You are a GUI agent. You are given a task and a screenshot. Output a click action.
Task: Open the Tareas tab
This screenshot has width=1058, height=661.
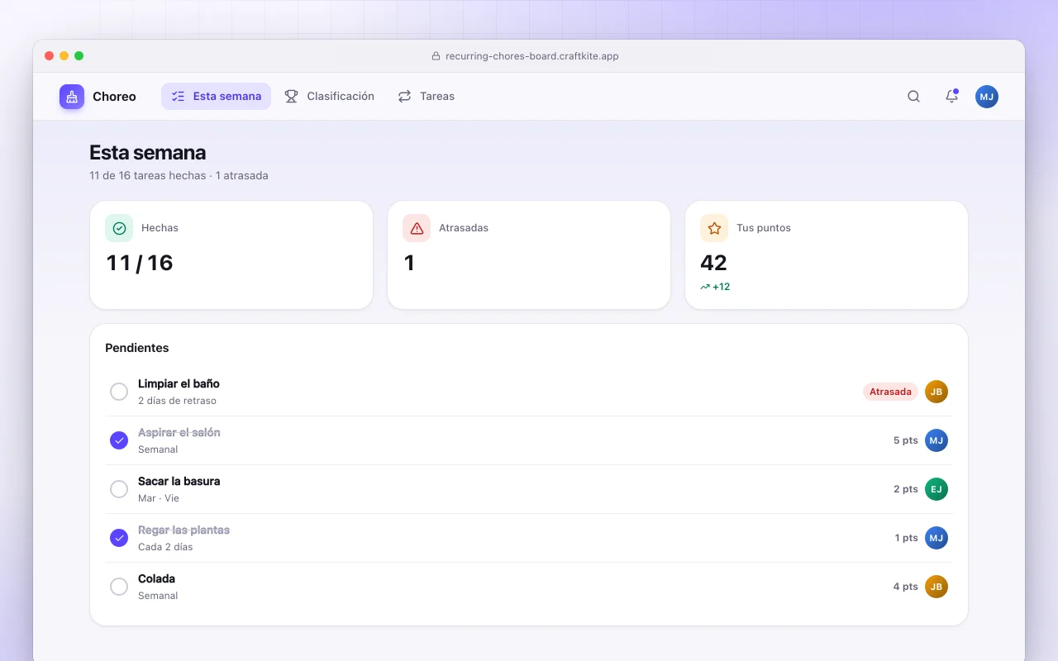[x=426, y=97]
